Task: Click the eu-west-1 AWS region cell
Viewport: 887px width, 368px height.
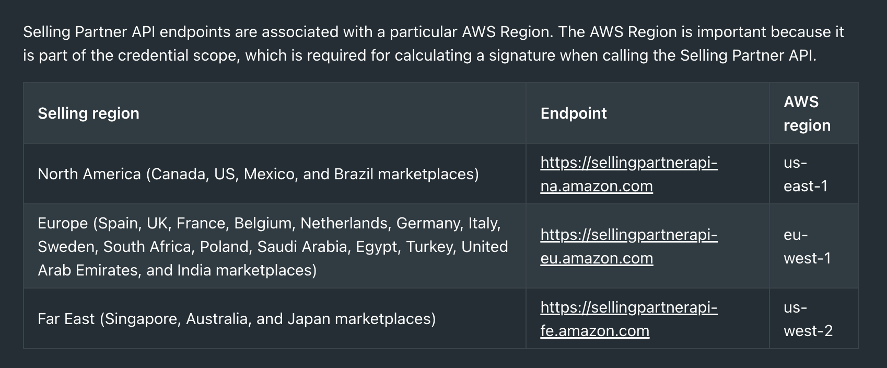Action: (x=813, y=246)
